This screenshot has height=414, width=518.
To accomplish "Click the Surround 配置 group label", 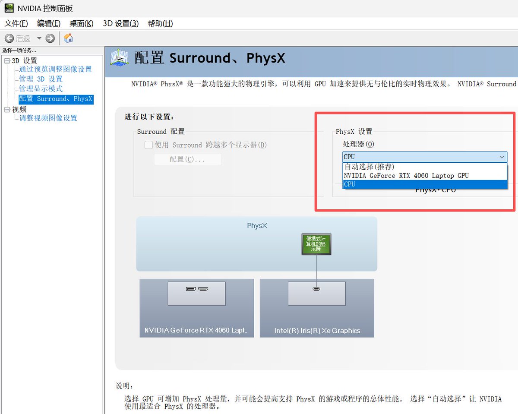I will 161,132.
